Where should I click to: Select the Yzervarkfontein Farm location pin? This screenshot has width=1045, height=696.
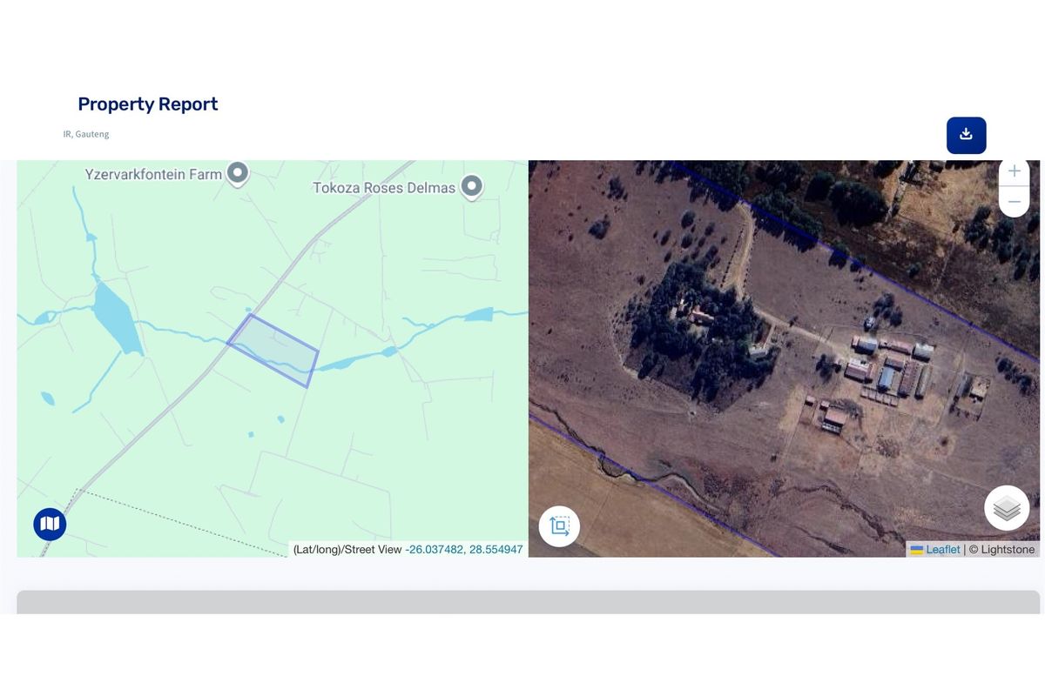tap(238, 173)
